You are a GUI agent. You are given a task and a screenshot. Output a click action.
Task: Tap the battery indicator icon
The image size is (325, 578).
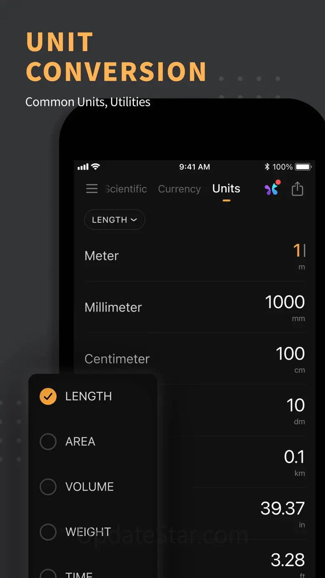303,167
